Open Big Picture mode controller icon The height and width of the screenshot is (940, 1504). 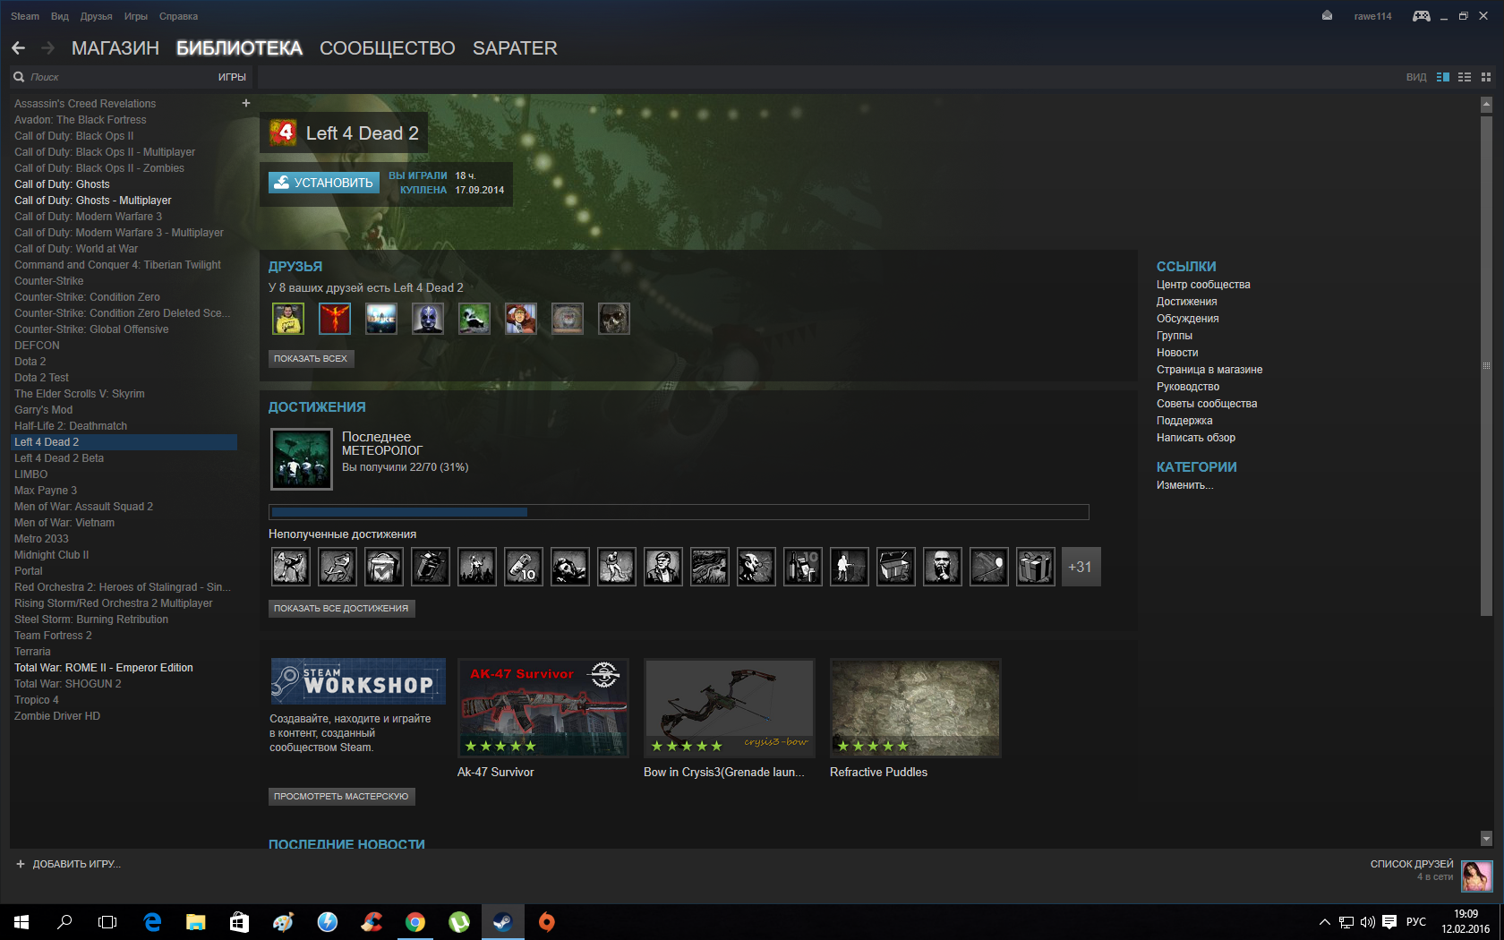[1421, 16]
